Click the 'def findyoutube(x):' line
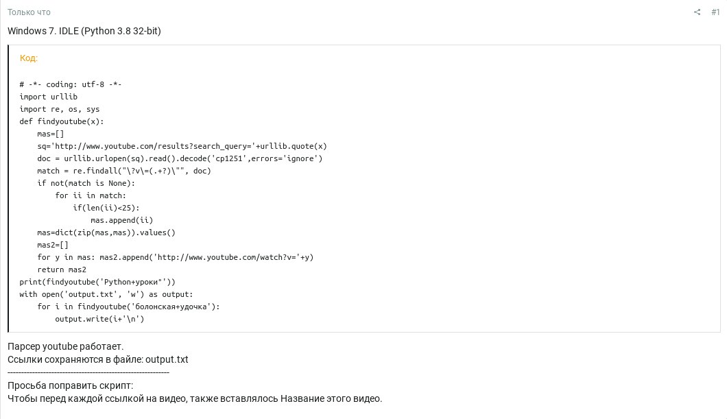The height and width of the screenshot is (419, 727). [x=62, y=121]
